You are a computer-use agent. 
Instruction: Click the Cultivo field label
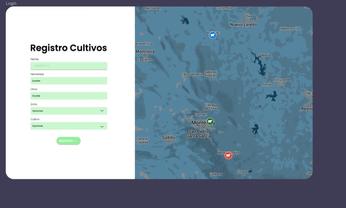point(35,119)
